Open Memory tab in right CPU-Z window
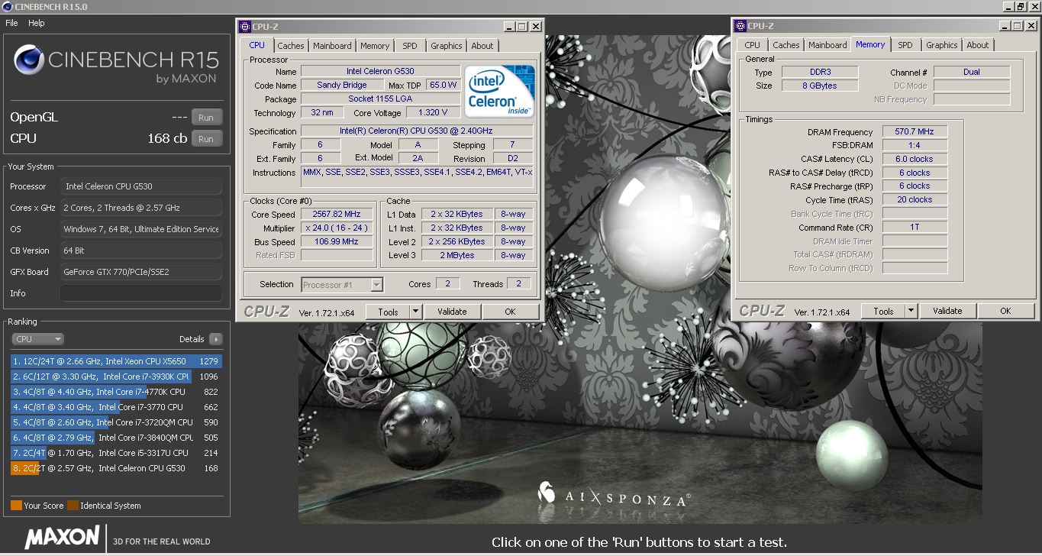The width and height of the screenshot is (1042, 556). pyautogui.click(x=870, y=44)
